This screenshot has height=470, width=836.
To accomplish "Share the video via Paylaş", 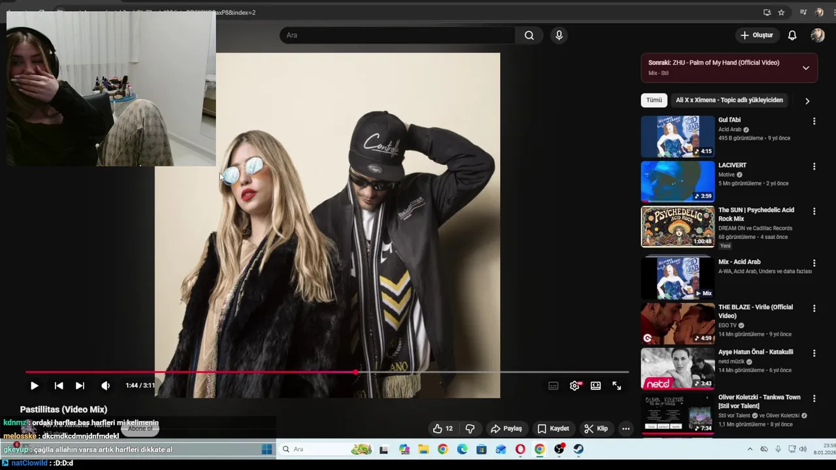I will point(506,429).
